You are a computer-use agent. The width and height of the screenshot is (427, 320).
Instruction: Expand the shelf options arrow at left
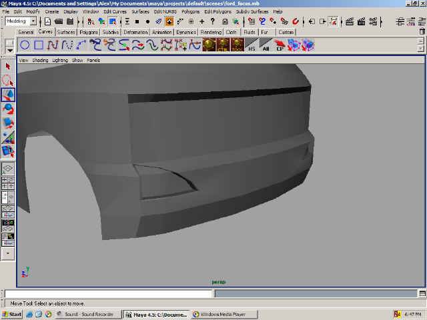tap(9, 46)
